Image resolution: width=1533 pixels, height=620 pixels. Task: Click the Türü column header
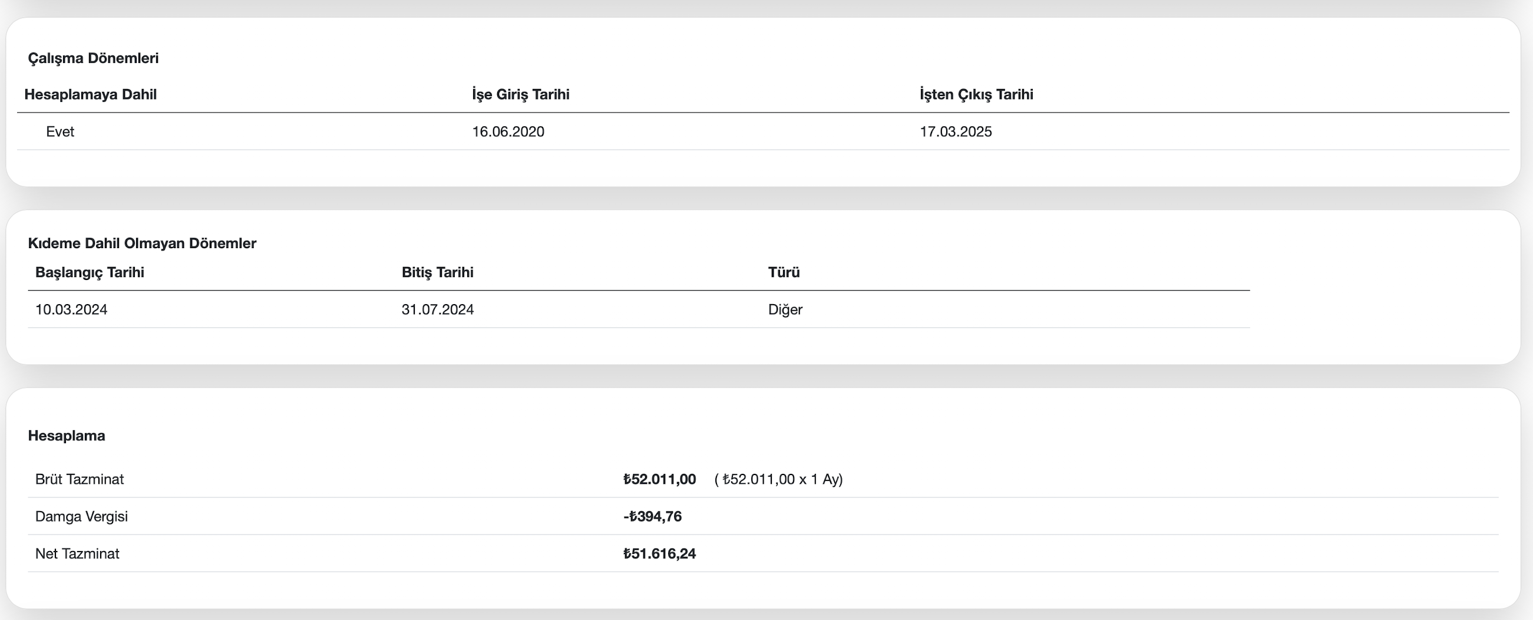pos(783,272)
